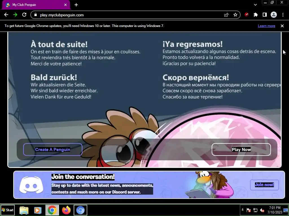This screenshot has height=216, width=289.
Task: Open the network tray icon
Action: point(255,210)
